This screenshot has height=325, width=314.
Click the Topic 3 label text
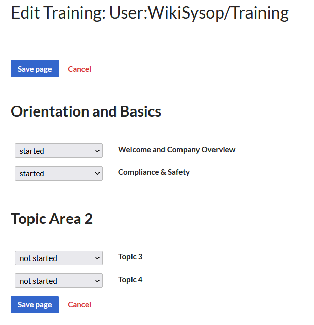click(x=130, y=257)
